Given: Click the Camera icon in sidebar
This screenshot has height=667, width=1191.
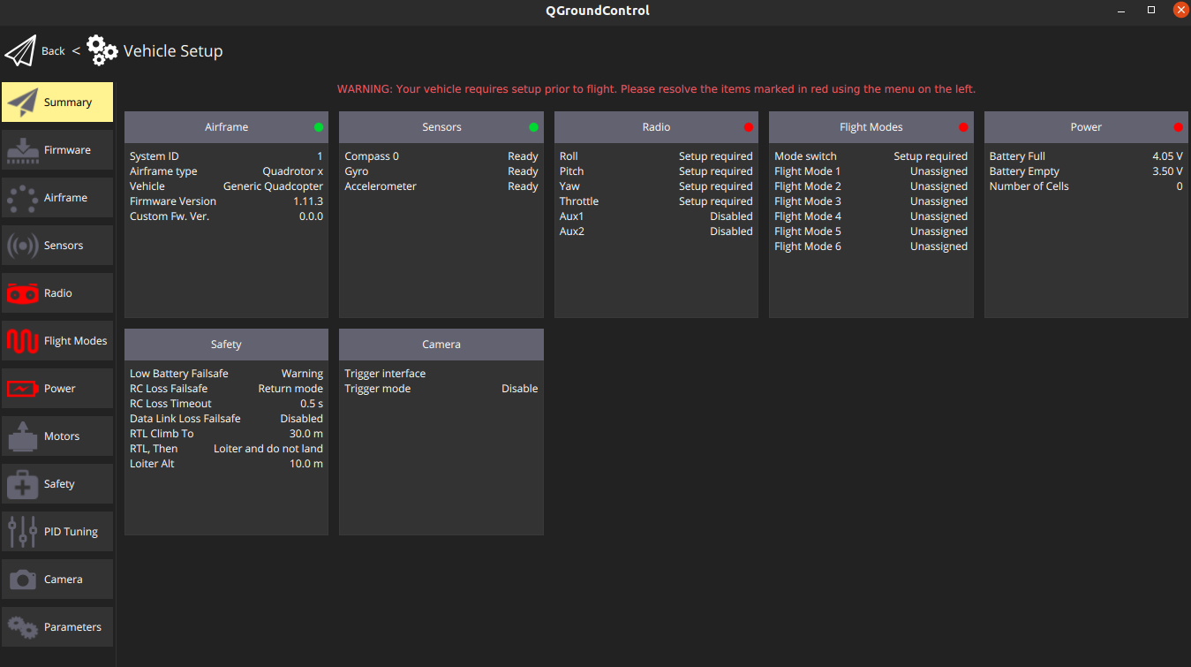Looking at the screenshot, I should pos(22,580).
